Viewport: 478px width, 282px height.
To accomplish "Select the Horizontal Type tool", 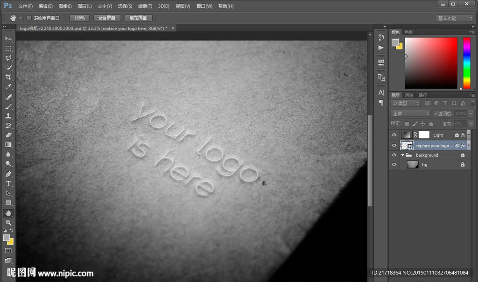I will coord(8,183).
